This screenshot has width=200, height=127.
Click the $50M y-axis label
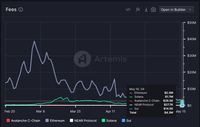pos(192,23)
